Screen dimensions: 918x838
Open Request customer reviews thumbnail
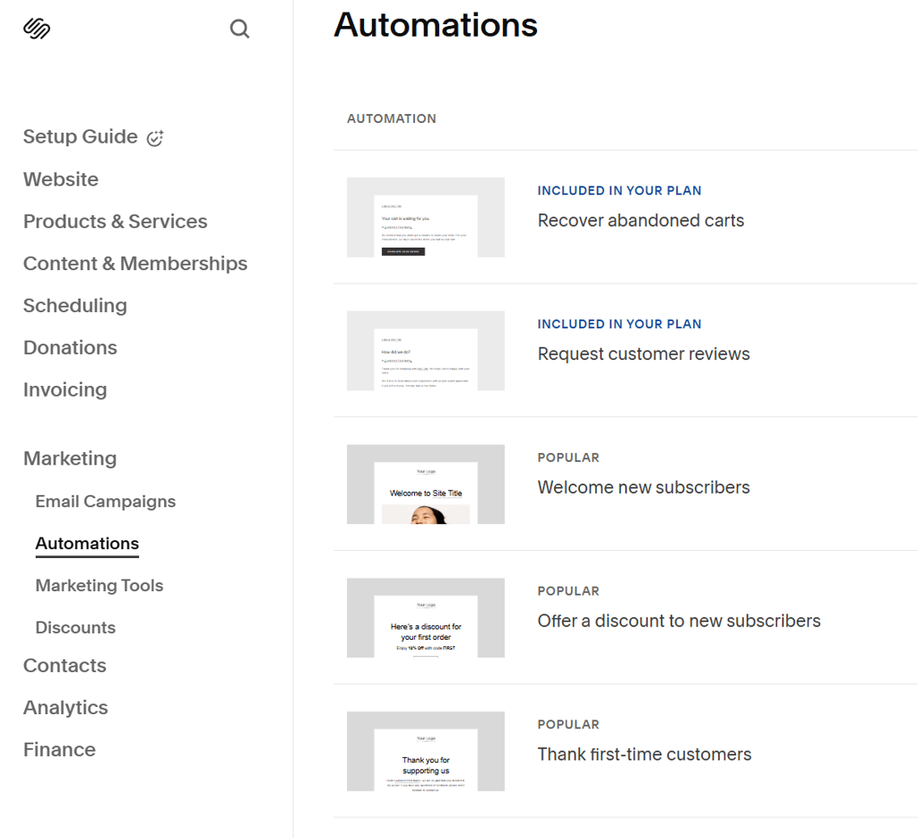coord(426,351)
